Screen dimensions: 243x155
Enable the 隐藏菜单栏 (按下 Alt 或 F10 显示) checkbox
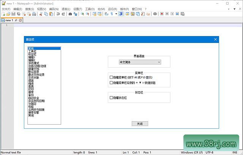111,77
